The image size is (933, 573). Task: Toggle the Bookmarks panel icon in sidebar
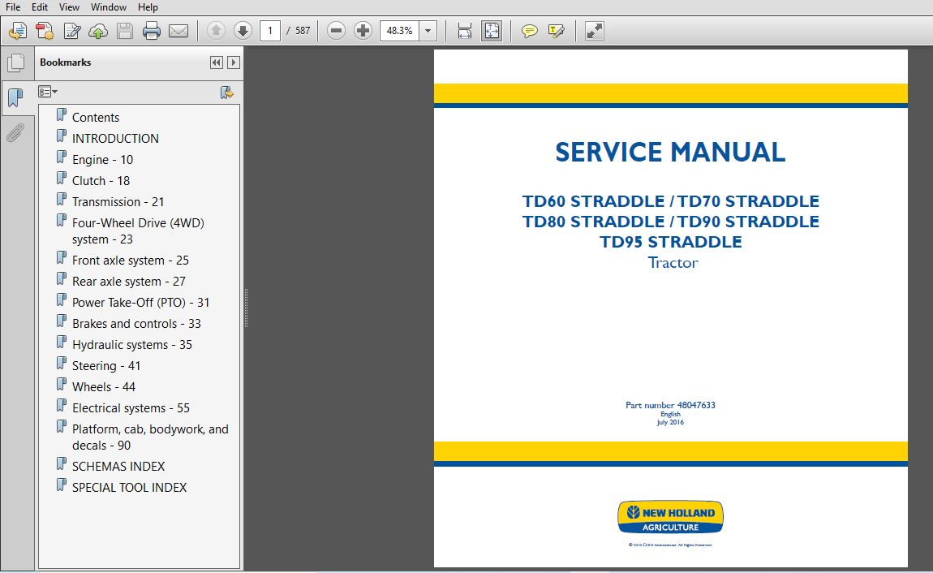tap(15, 97)
